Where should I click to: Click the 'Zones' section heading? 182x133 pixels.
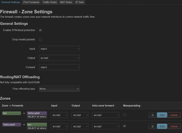coord(5,98)
